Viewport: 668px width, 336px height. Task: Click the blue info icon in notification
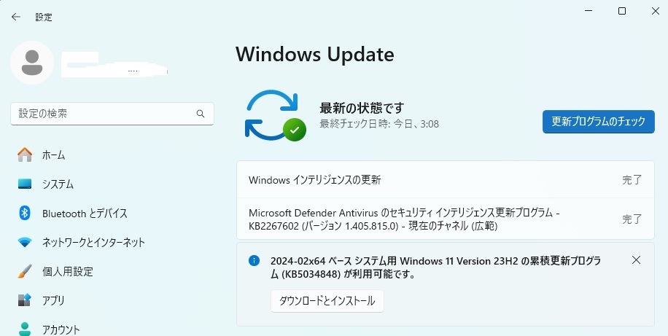(x=254, y=260)
